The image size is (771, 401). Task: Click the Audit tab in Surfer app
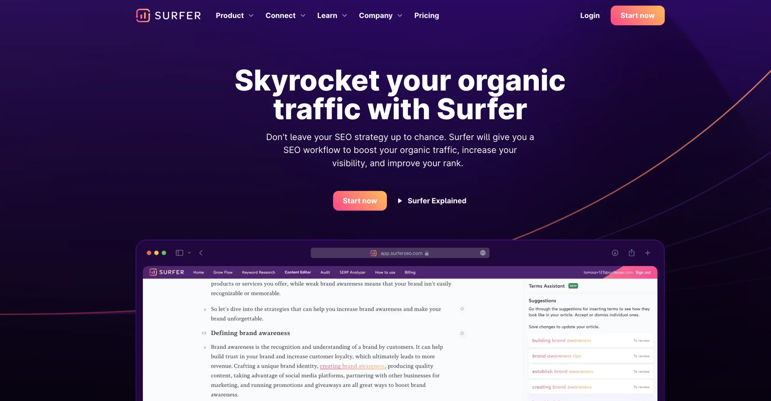(x=325, y=272)
